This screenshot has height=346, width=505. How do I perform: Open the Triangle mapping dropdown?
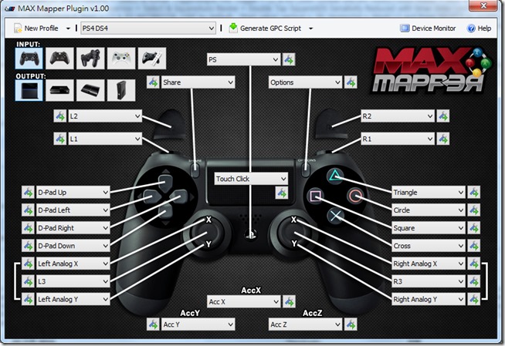click(429, 192)
